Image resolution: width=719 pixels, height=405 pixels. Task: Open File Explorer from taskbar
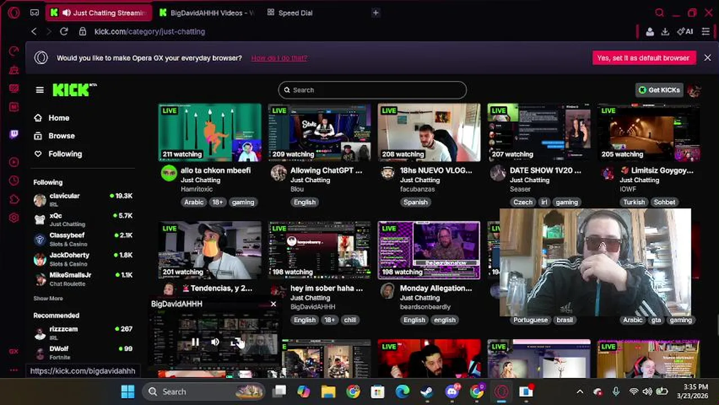pos(328,391)
